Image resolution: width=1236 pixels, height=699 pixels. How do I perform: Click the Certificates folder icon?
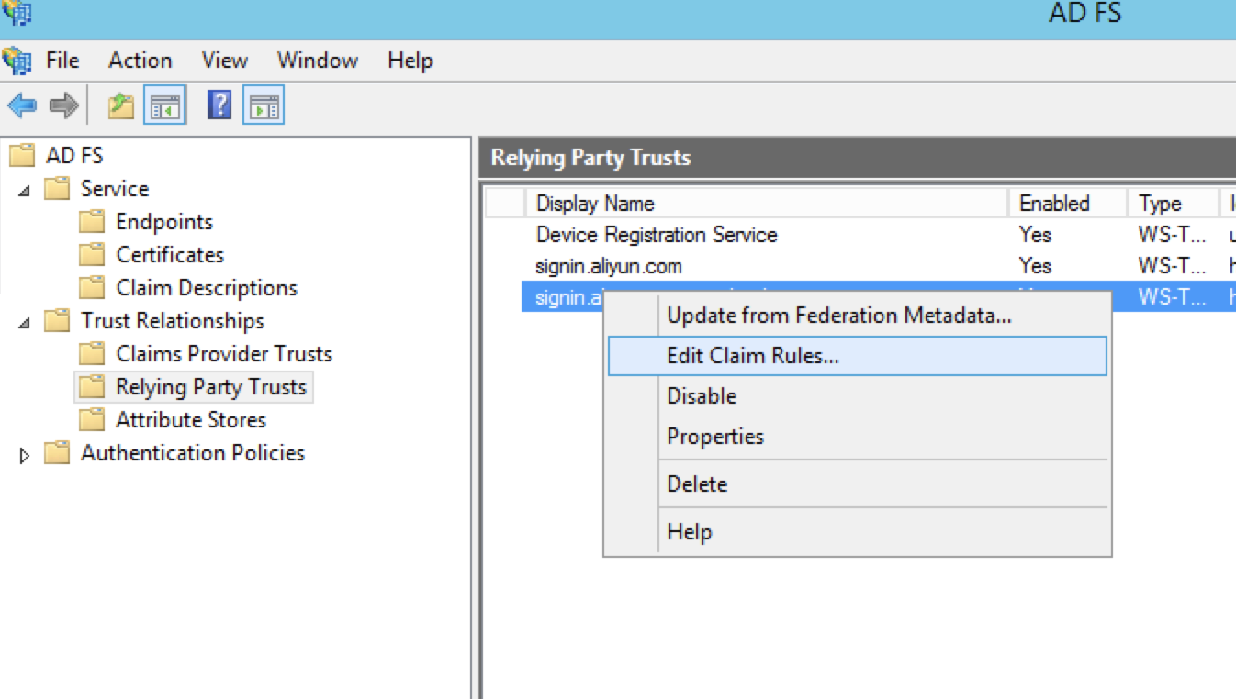[x=92, y=255]
